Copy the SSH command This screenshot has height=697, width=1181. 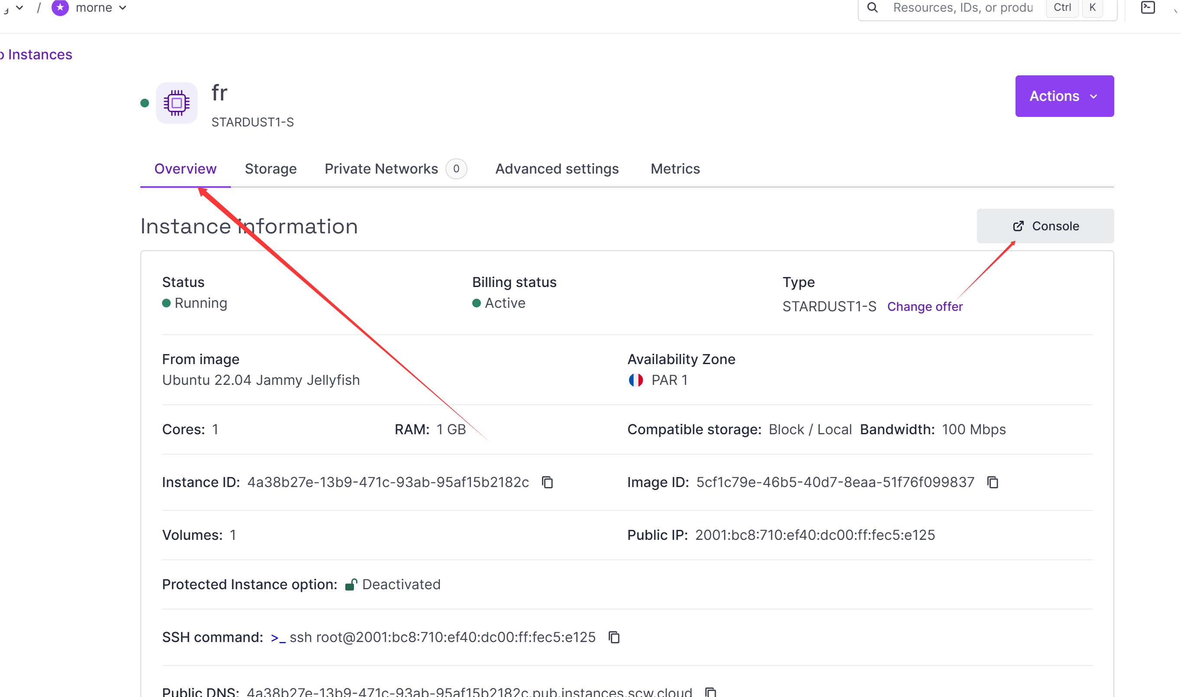(614, 637)
